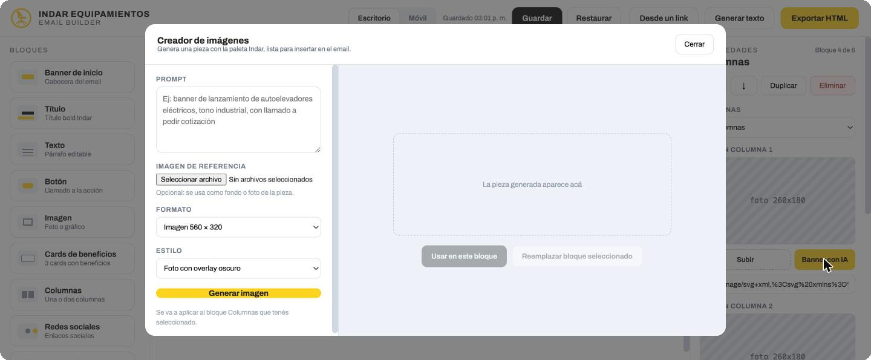
Task: Click 'Guardado 03:01 p. m.' status text
Action: (x=475, y=18)
